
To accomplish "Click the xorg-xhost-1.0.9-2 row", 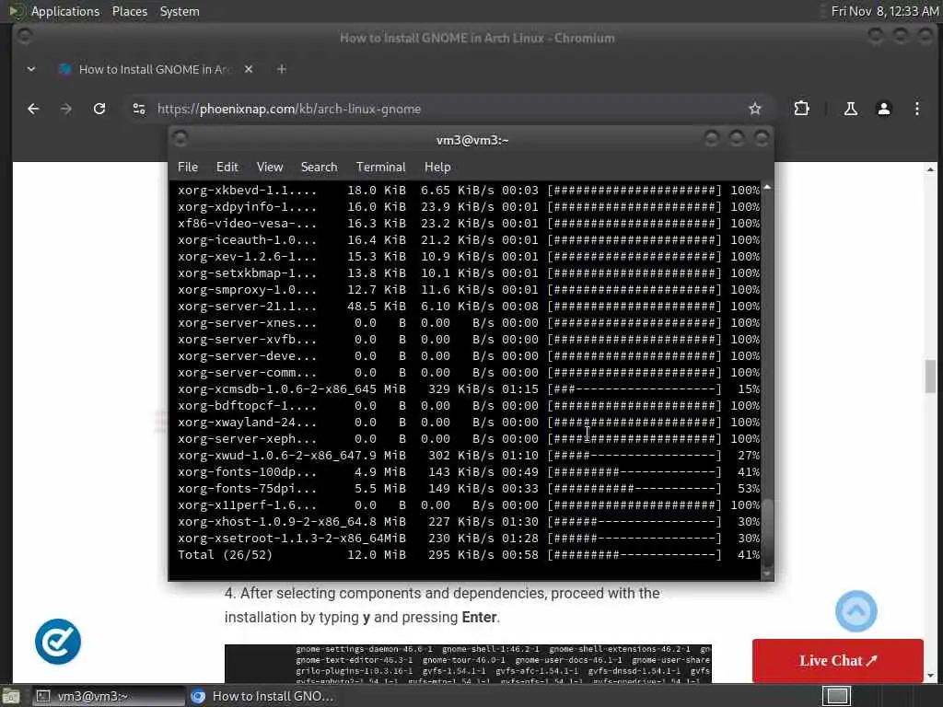I will 469,522.
